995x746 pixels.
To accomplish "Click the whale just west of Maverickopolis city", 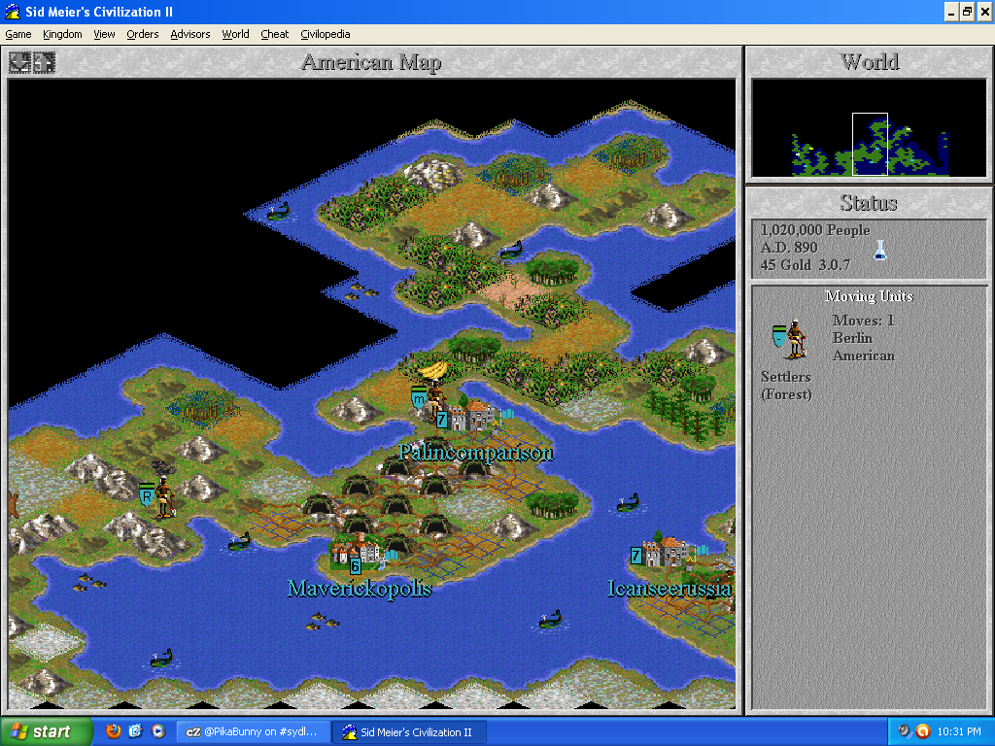I will click(240, 541).
